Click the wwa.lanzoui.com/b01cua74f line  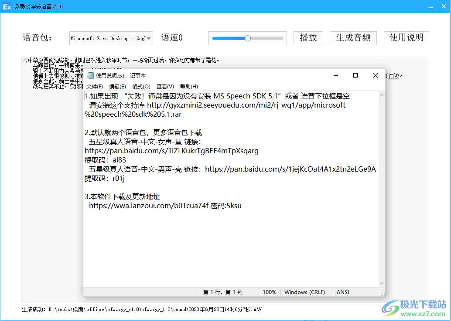[165, 206]
